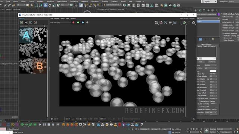The width and height of the screenshot is (239, 134).
Task: Open the Rendering menu
Action: point(74,1)
